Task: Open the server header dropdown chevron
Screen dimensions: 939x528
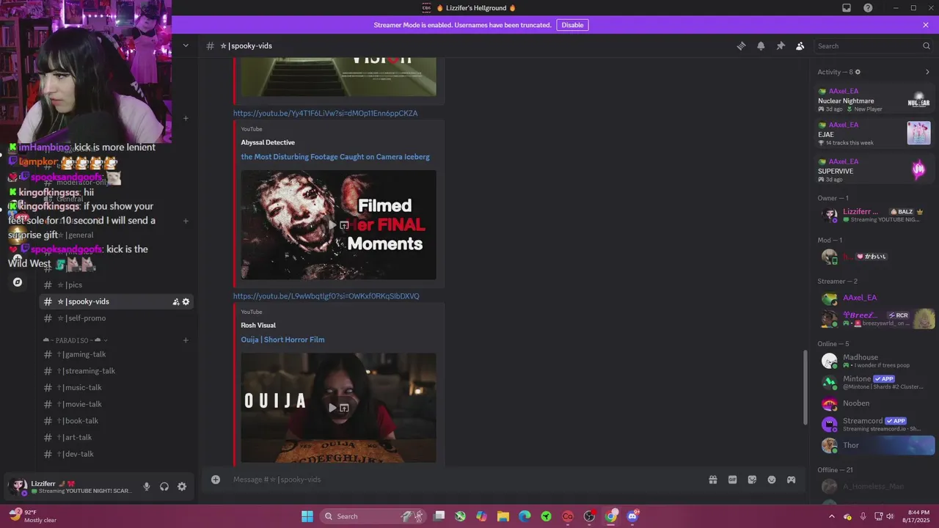Action: 186,45
